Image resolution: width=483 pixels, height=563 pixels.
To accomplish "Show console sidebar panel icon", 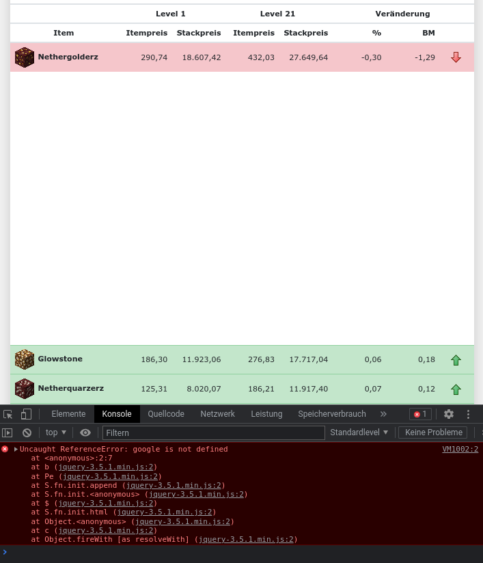I will 8,432.
